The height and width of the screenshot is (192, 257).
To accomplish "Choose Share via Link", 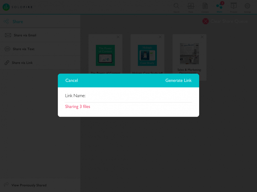I will point(40,63).
